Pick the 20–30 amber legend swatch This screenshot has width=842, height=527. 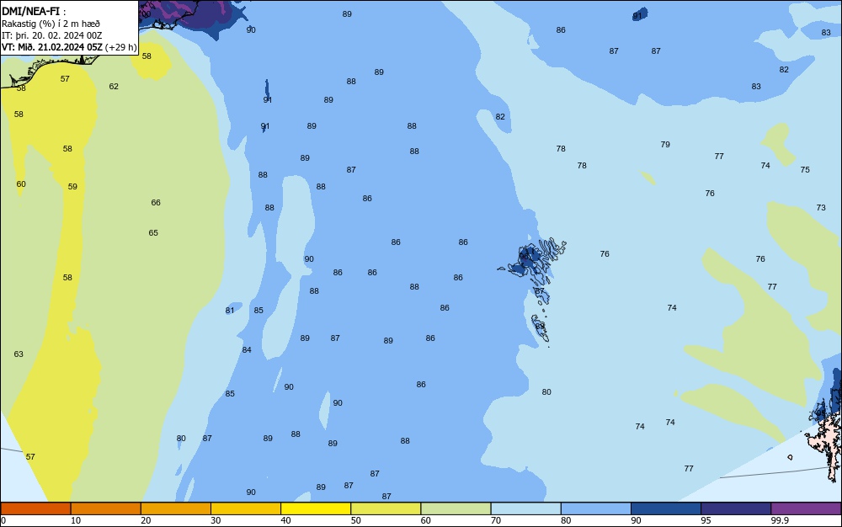176,508
